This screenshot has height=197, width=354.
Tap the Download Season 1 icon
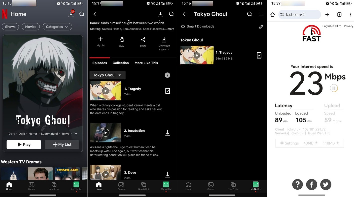tap(164, 40)
